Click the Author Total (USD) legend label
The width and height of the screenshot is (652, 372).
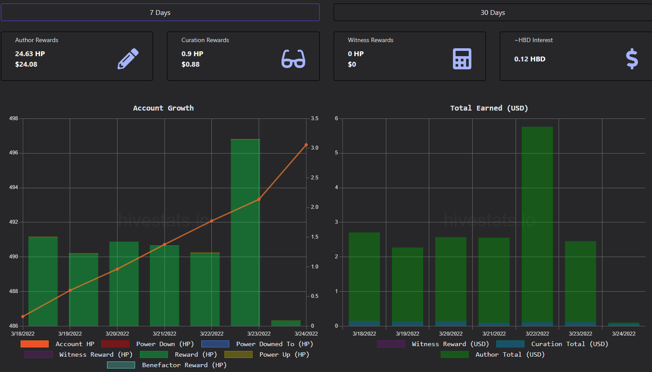tap(510, 354)
